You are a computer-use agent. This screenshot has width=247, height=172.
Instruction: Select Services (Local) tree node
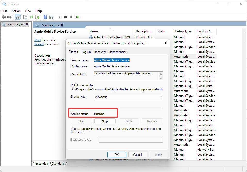coord(15,24)
